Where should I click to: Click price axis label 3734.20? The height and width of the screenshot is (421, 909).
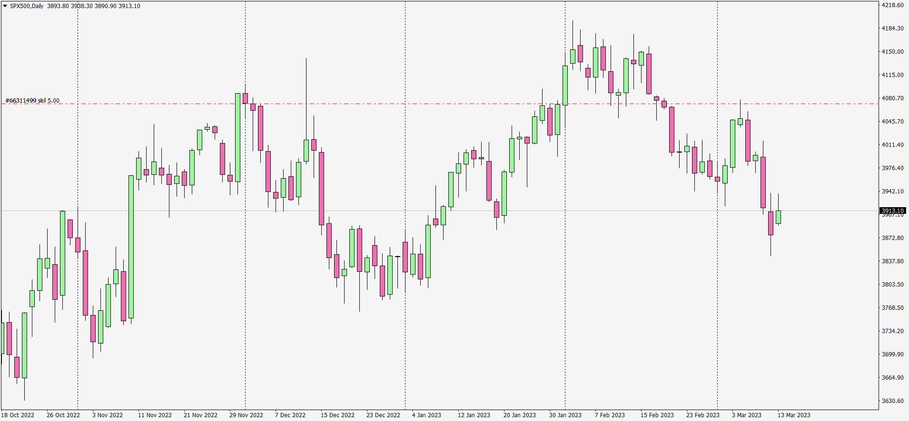tap(892, 331)
